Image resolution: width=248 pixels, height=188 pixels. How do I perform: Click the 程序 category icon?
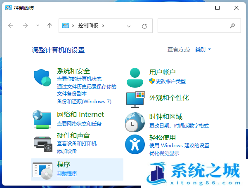click(43, 169)
